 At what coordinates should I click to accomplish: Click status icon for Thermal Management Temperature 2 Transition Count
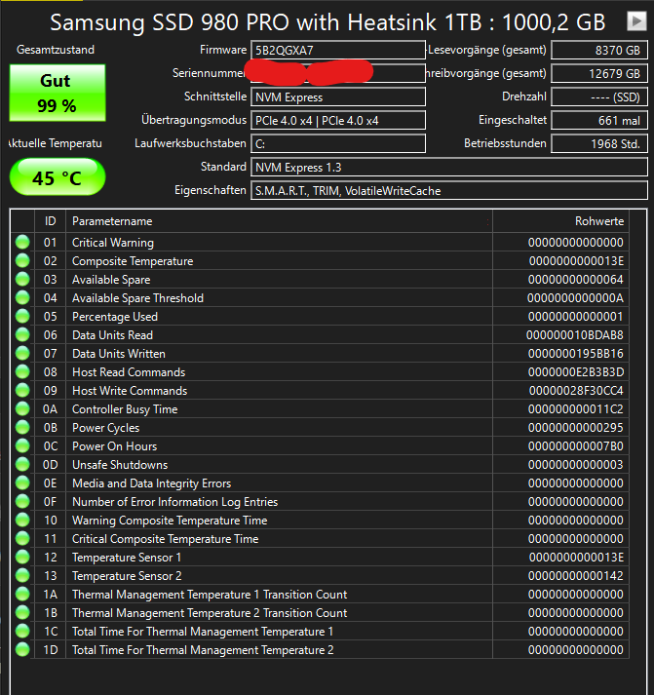[22, 612]
